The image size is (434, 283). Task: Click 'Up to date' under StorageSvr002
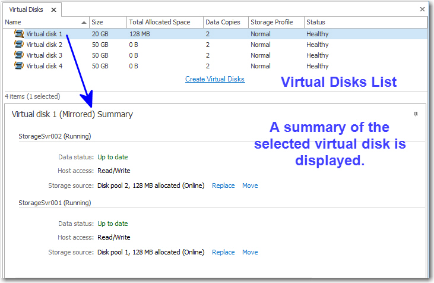click(112, 157)
